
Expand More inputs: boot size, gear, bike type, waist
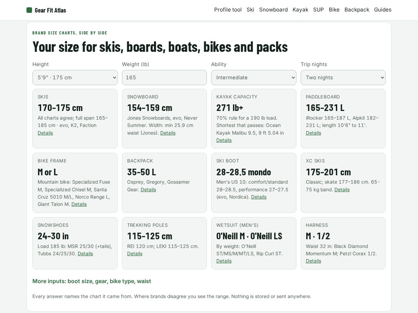point(92,281)
